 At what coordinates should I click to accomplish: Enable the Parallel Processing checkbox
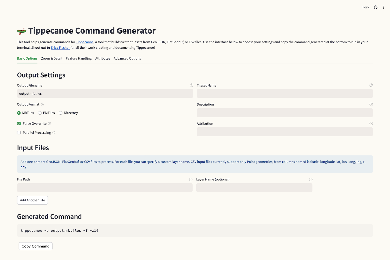19,133
